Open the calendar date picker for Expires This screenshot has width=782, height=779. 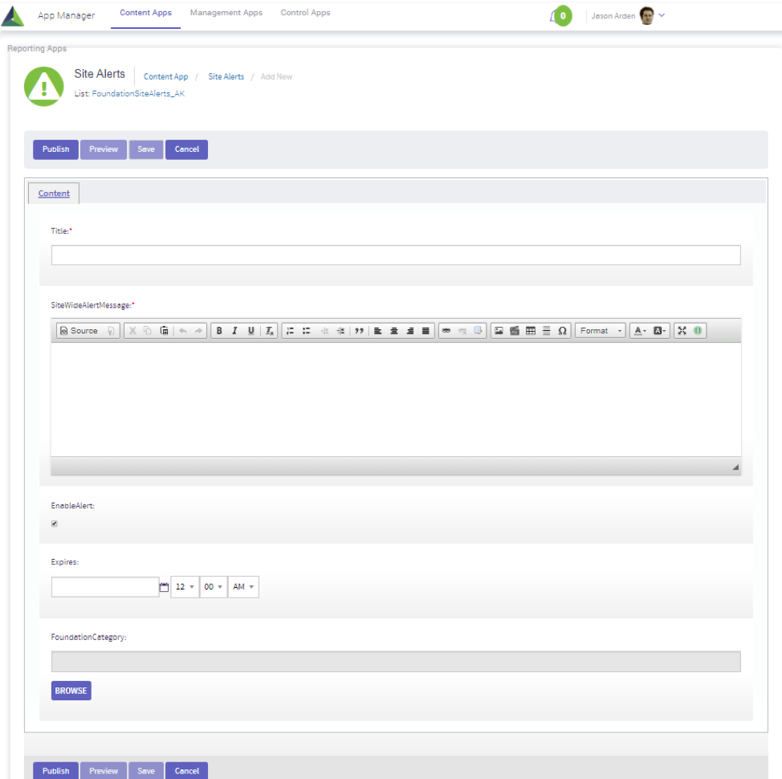pyautogui.click(x=165, y=588)
